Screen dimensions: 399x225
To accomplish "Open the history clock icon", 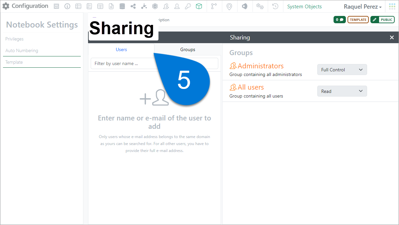I will click(x=275, y=6).
